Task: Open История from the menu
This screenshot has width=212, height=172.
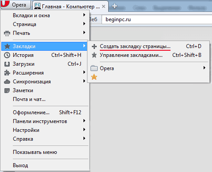Action: tap(45, 55)
